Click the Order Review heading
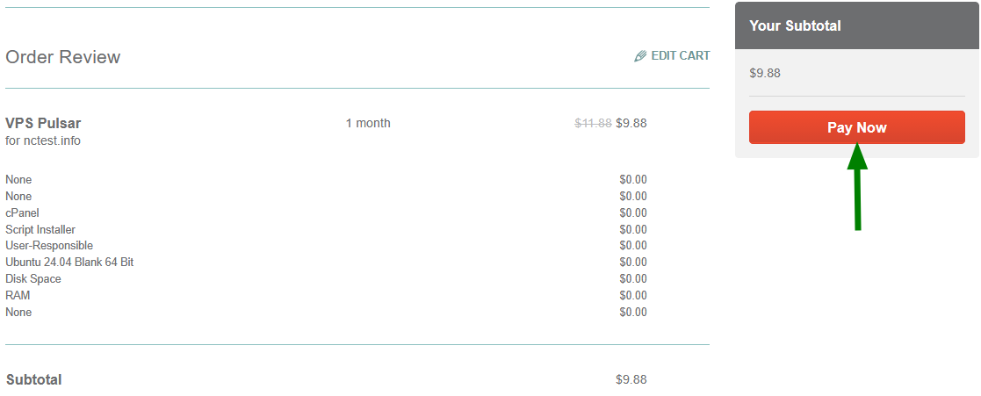This screenshot has height=396, width=981. (63, 57)
